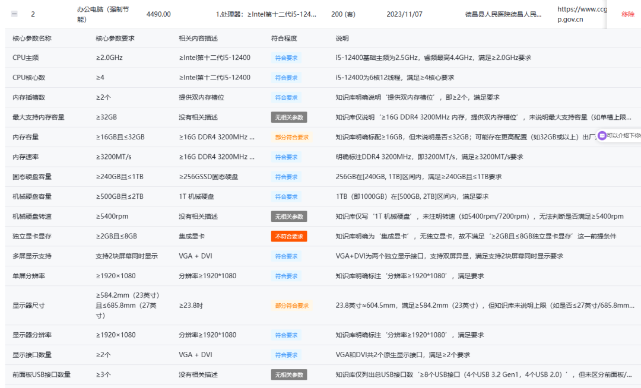Click the 无相关参数 badge for 前面板USB接口数量
This screenshot has height=388, width=641.
point(288,374)
